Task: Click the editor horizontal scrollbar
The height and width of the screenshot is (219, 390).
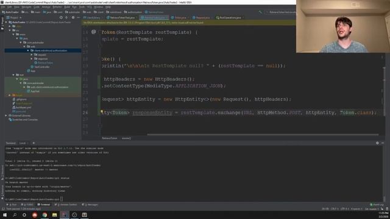Action: pyautogui.click(x=263, y=134)
